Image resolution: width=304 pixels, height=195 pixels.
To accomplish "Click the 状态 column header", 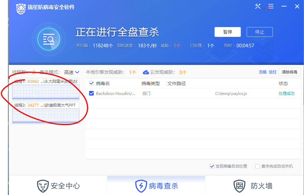I will [x=283, y=83].
